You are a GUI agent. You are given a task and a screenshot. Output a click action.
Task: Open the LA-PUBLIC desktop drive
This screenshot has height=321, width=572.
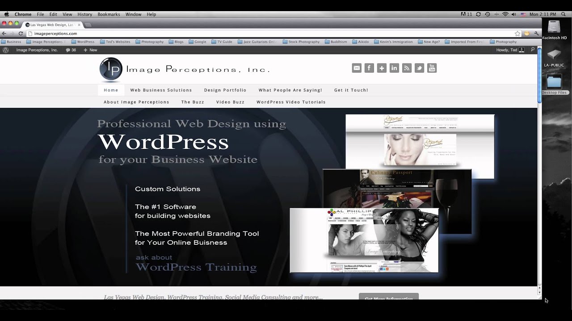(x=554, y=58)
